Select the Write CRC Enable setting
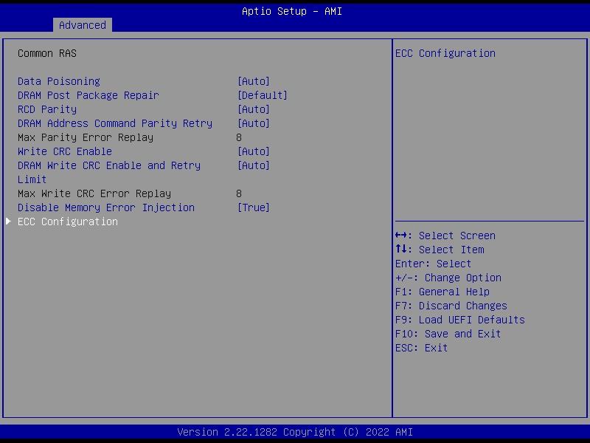The height and width of the screenshot is (443, 590). [65, 151]
